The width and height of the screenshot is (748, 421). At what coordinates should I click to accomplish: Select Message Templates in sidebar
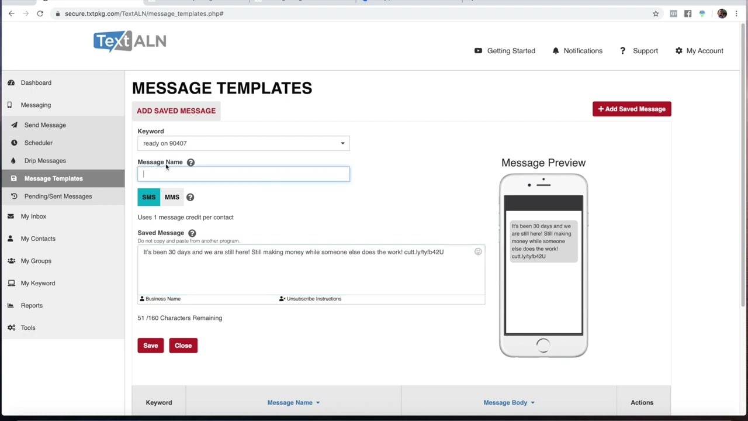63,178
